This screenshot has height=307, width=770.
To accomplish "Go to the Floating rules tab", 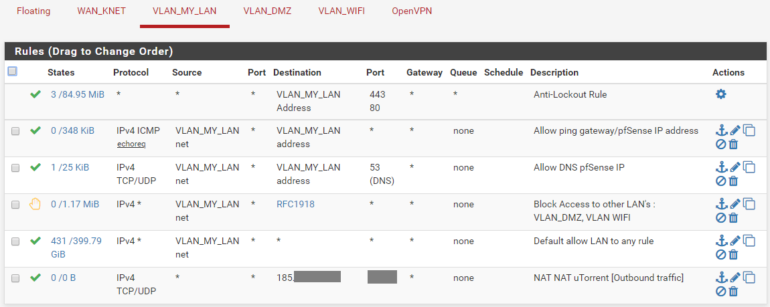I will [33, 11].
